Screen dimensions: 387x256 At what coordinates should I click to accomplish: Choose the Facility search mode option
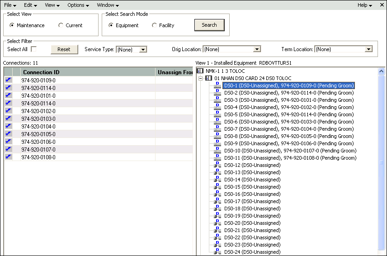tap(155, 25)
